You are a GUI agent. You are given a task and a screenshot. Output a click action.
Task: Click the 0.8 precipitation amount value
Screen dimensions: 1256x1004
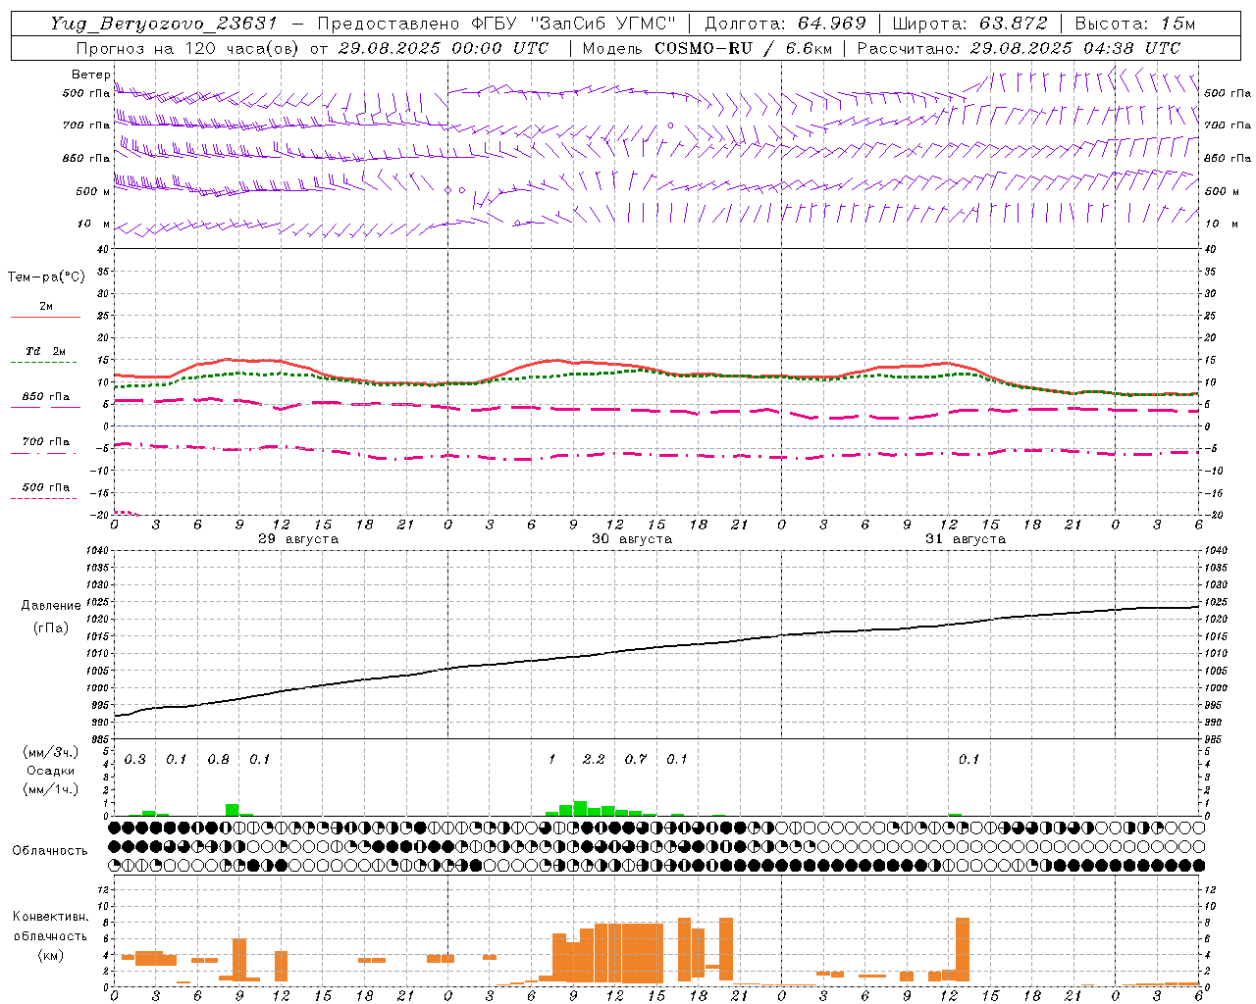click(218, 760)
